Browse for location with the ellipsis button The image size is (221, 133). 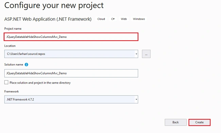(x=146, y=54)
